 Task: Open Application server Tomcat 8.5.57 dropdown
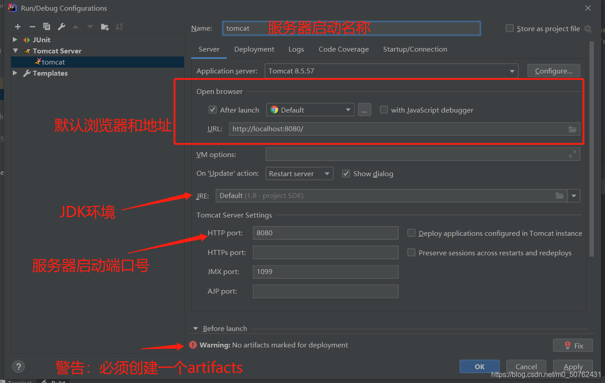(391, 71)
